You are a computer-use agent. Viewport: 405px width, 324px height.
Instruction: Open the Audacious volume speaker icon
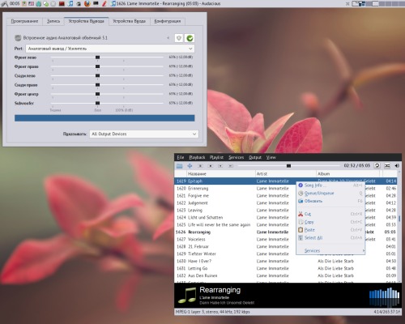pos(397,165)
